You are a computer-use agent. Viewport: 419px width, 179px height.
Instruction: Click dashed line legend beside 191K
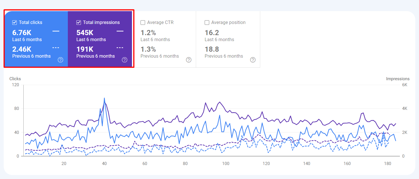[x=120, y=48]
